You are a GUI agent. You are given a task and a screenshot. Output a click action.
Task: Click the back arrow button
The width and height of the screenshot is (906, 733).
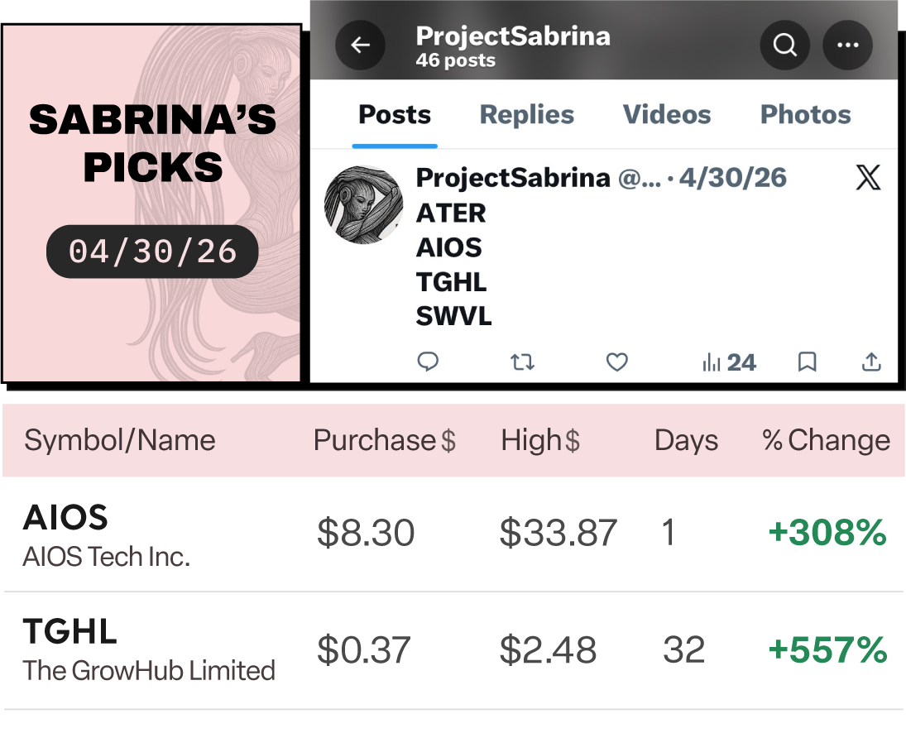360,45
